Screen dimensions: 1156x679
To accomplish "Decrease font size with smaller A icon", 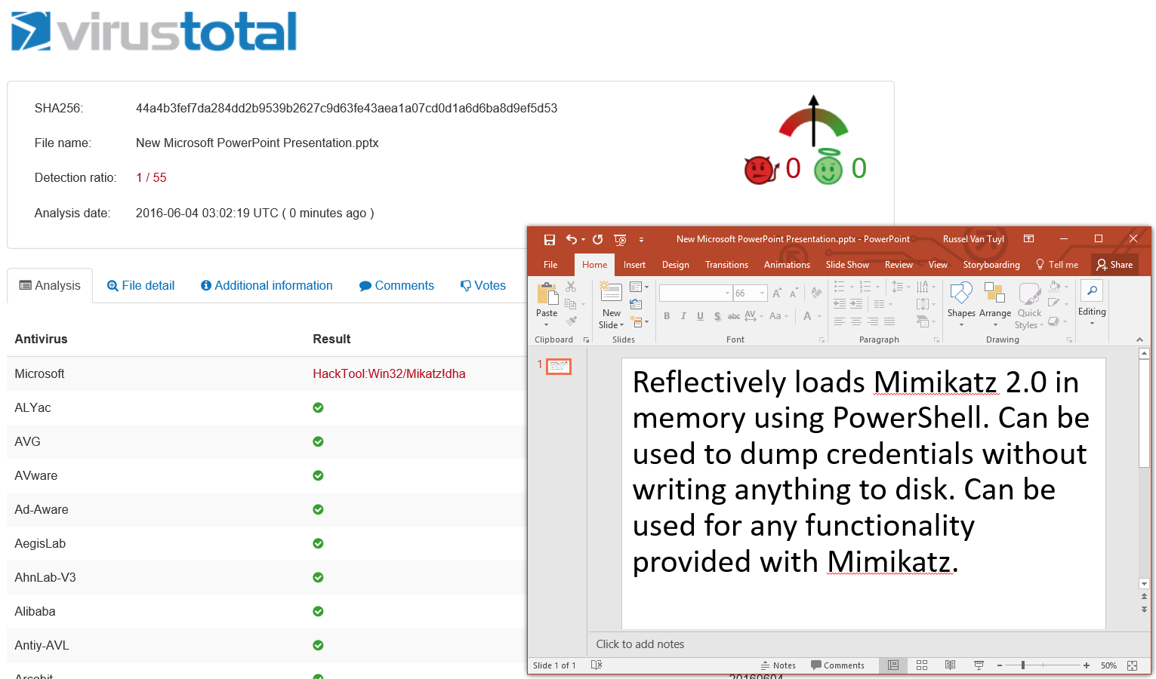I will point(794,293).
